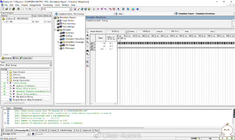Click the Start Simulation blue play icon
The image size is (235, 140).
(x=119, y=9)
